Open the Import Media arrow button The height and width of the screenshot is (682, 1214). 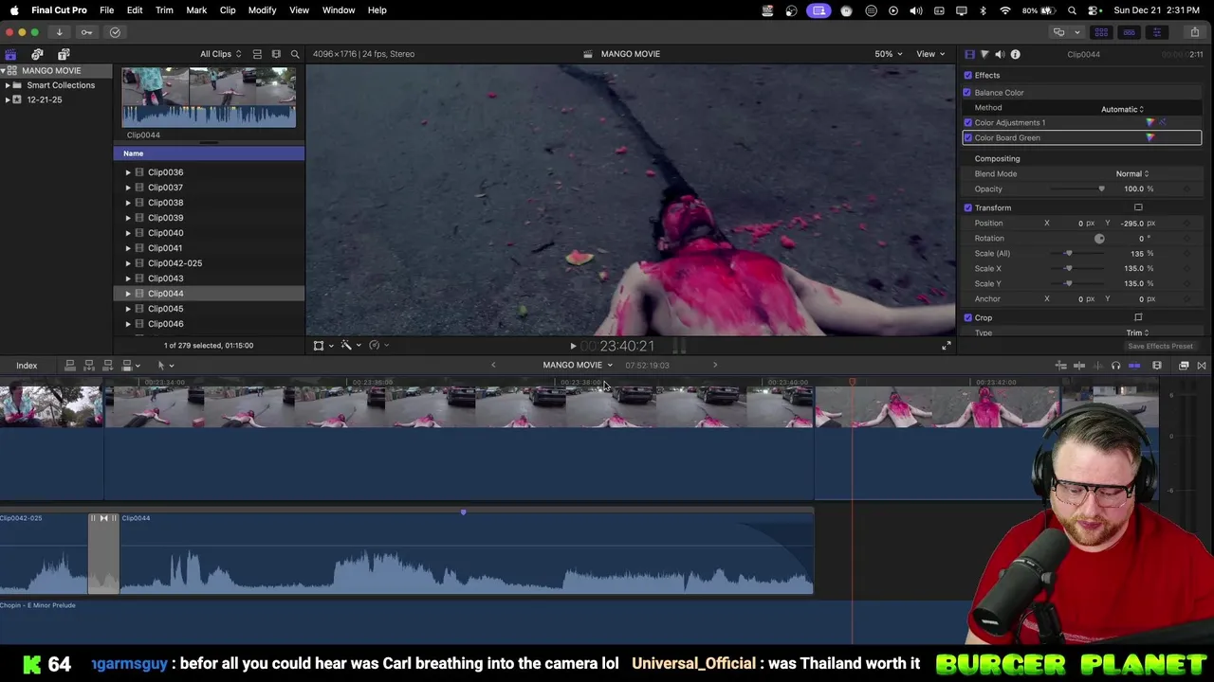pos(59,32)
